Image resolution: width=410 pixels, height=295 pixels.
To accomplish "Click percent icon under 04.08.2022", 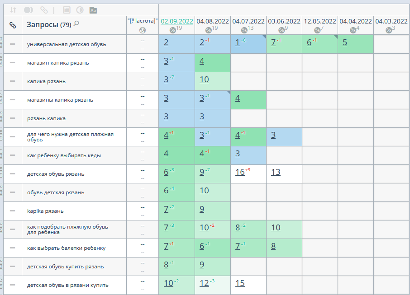I will 209,30.
